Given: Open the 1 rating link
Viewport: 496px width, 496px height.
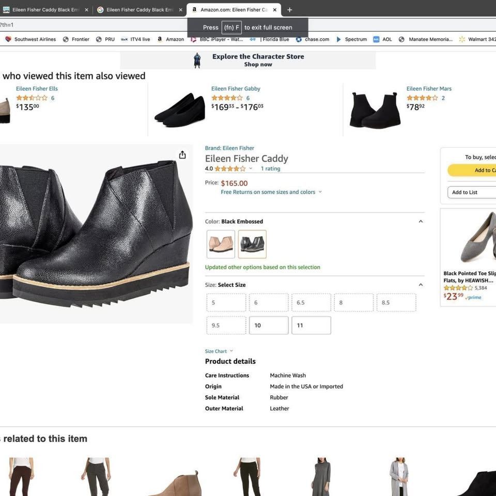Looking at the screenshot, I should [x=270, y=168].
